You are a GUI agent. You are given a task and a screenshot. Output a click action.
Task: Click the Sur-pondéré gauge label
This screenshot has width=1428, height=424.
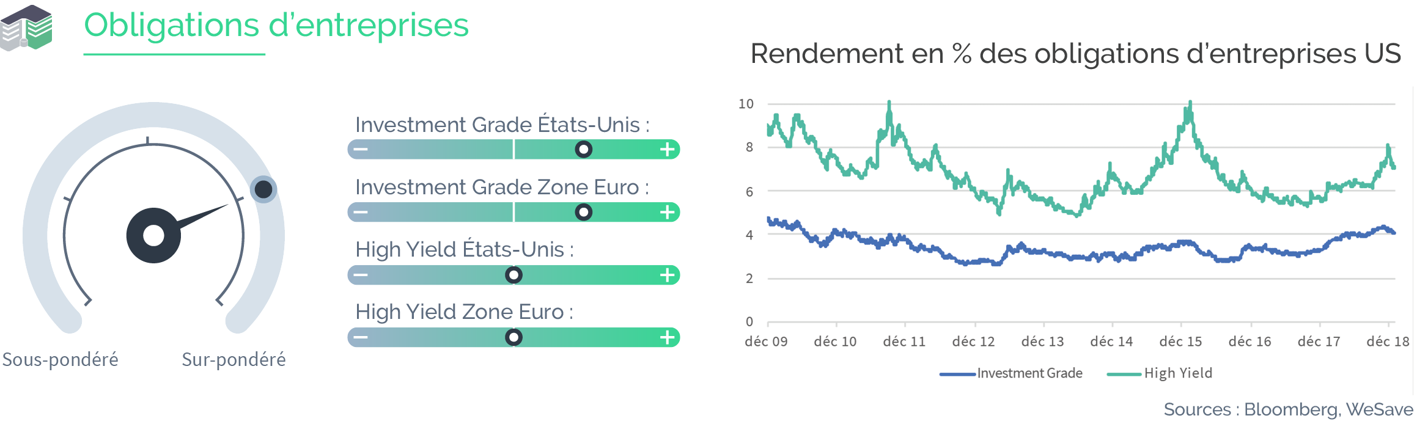[234, 359]
